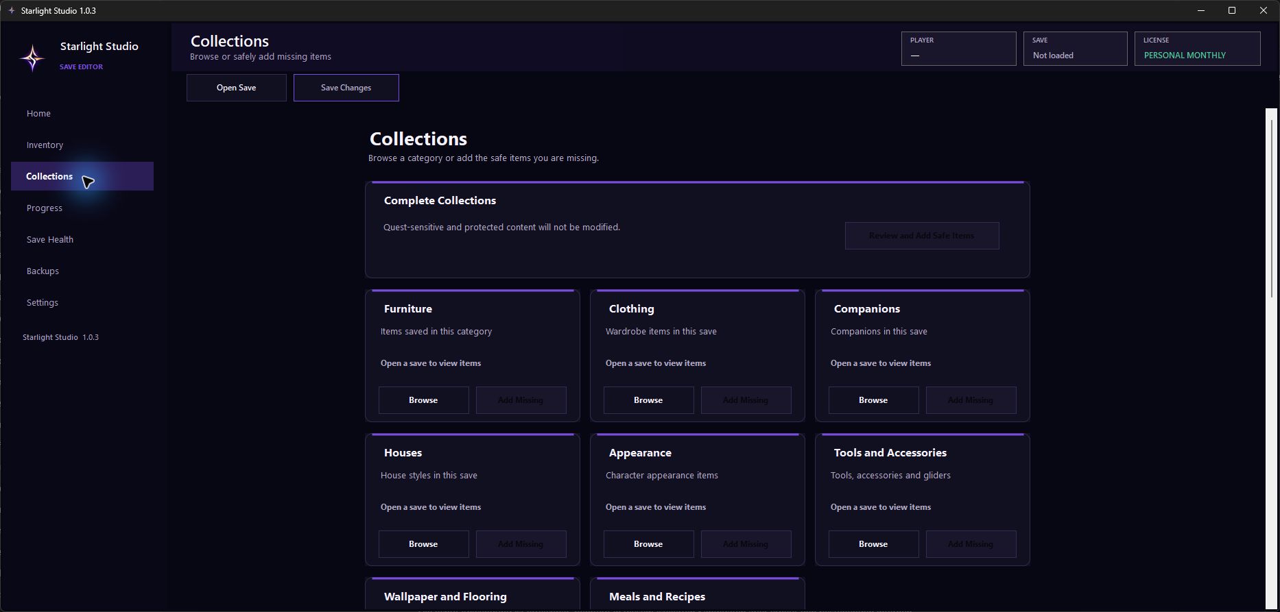
Task: Click the SAVE Not loaded status box
Action: pos(1076,49)
